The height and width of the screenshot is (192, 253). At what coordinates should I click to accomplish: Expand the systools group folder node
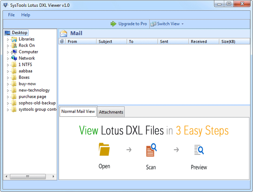click(x=8, y=110)
